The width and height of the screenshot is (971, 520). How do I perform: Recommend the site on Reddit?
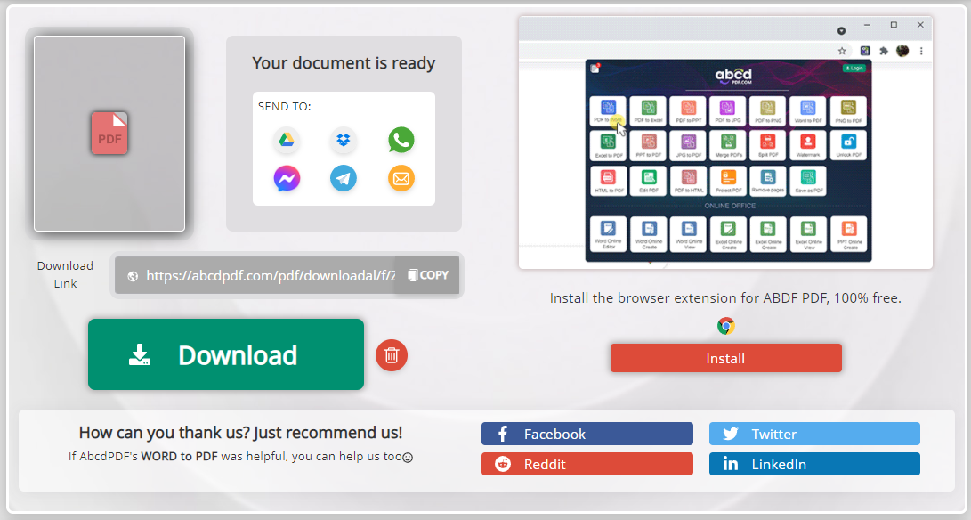pos(587,464)
